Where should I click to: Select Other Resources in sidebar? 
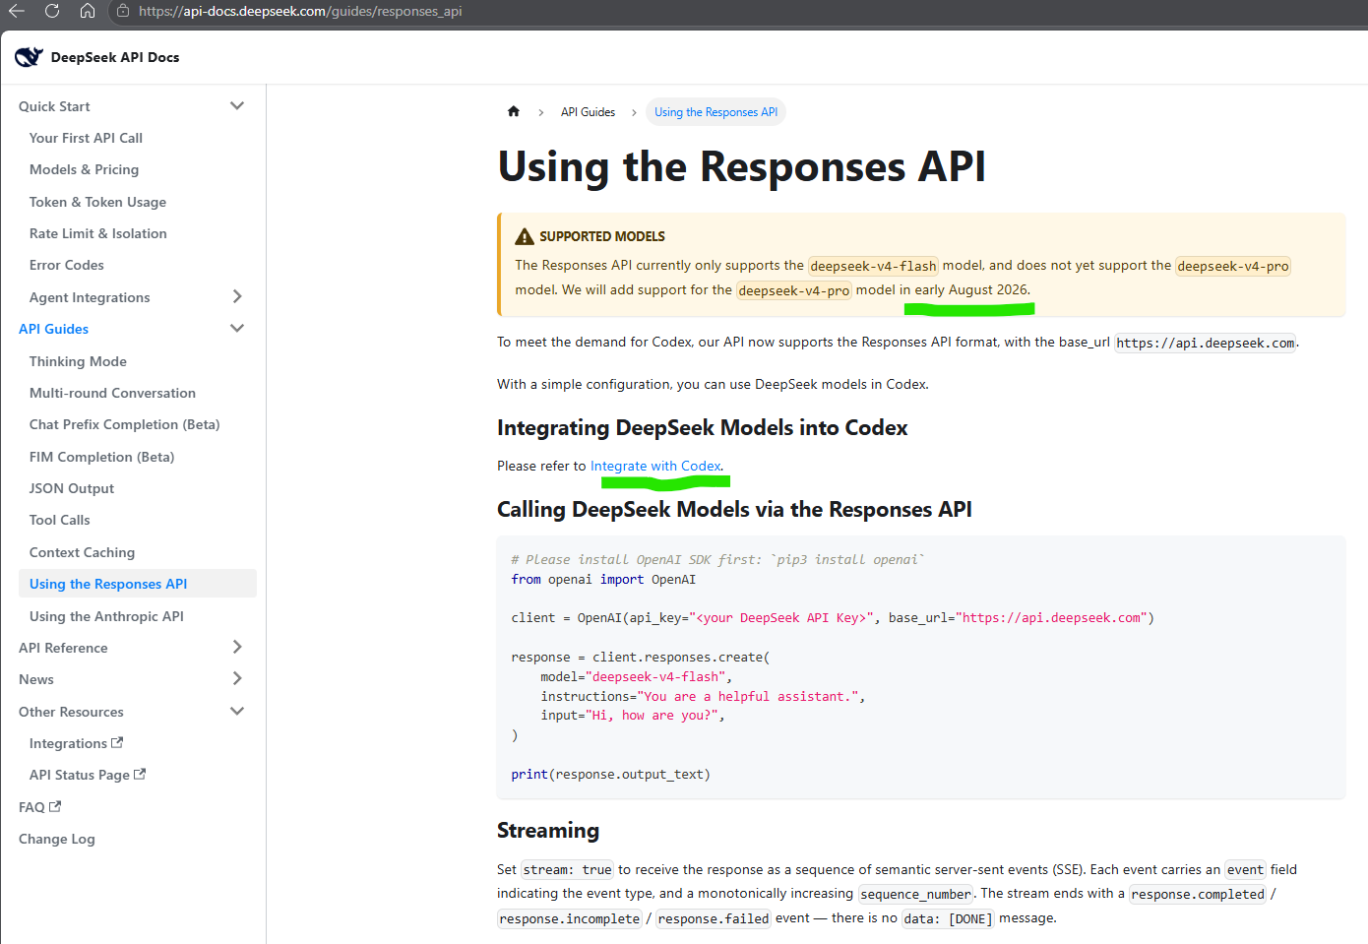click(x=71, y=712)
